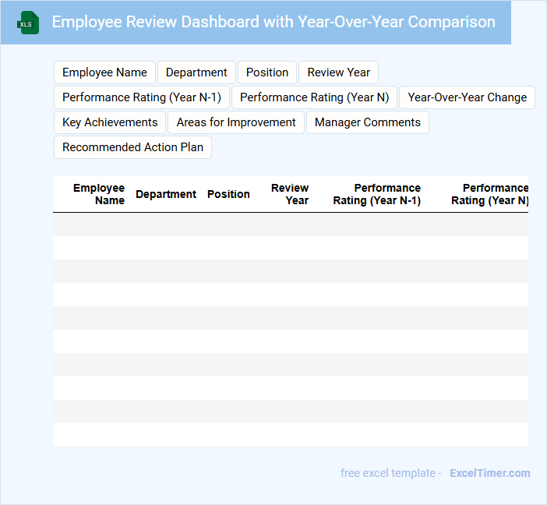Click the Review Year column header

pyautogui.click(x=290, y=194)
